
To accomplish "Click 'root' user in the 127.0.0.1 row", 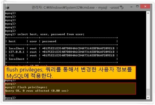I will coord(33,52).
